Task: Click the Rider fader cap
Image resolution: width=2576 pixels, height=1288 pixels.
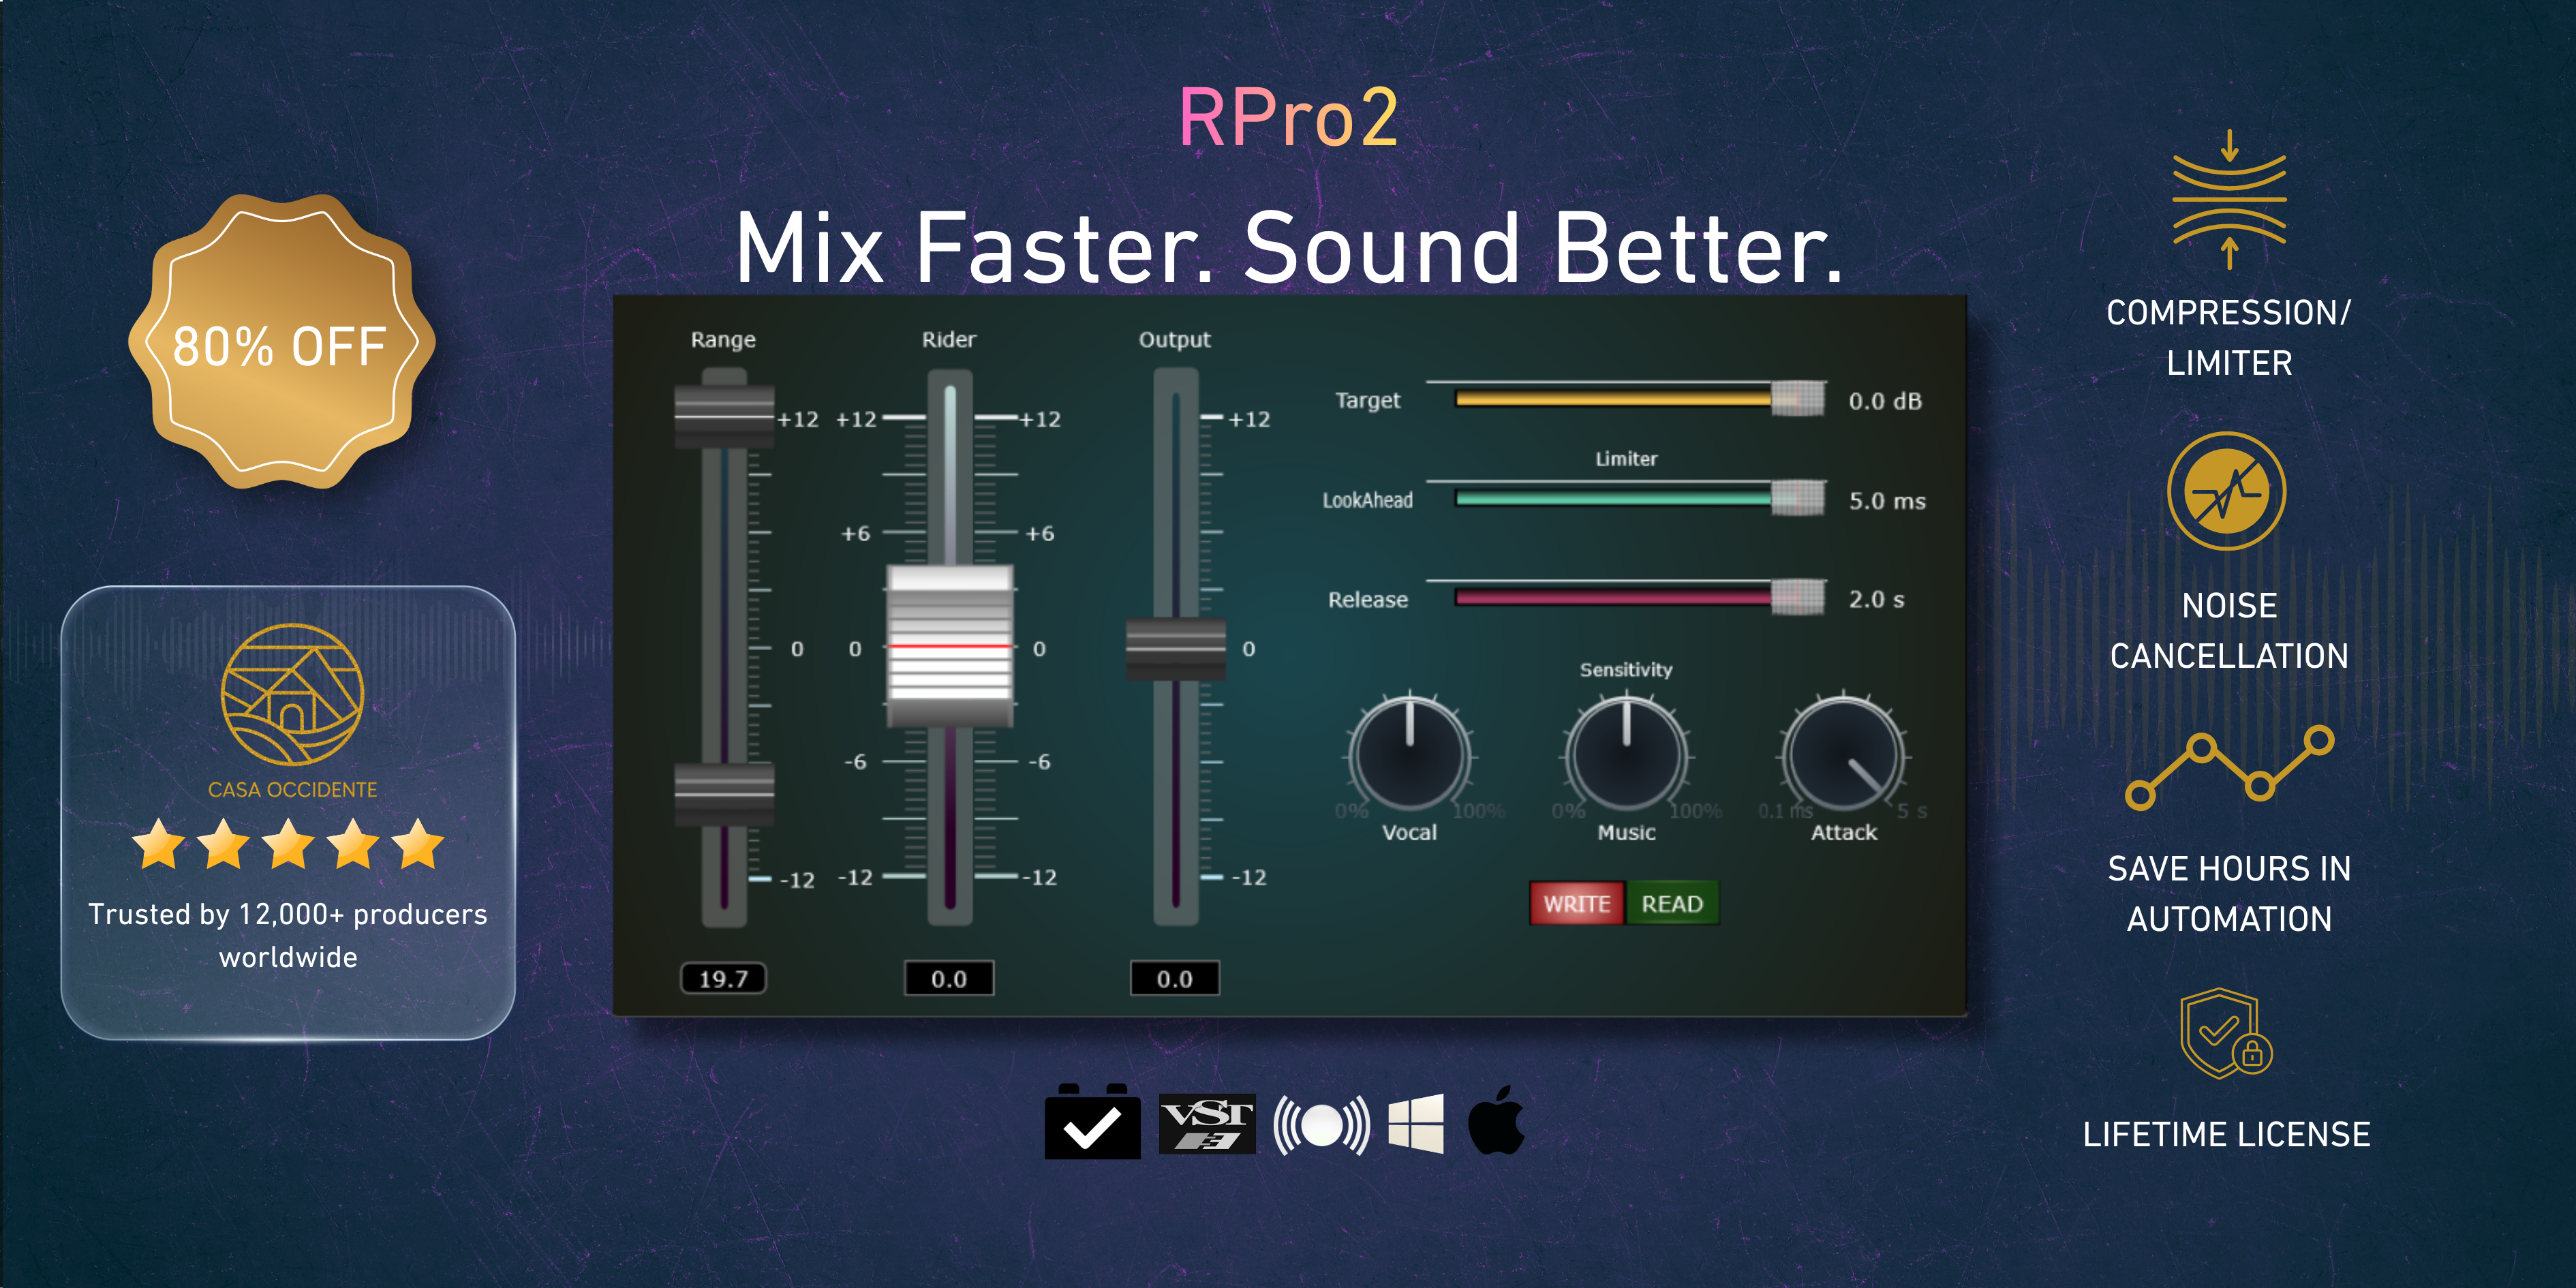Action: [x=950, y=647]
